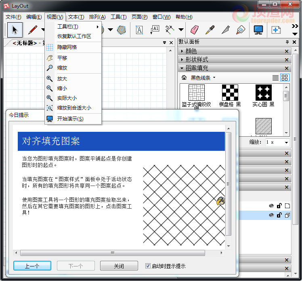Choose 放大 Zoom In menu item
Viewport: 302px width, 281px height.
click(73, 78)
